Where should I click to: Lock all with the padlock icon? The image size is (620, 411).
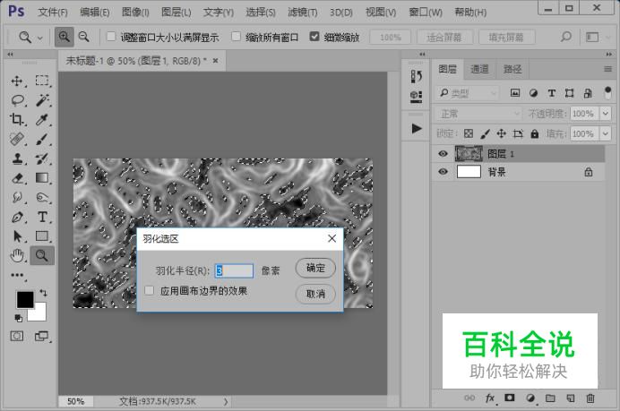click(535, 133)
